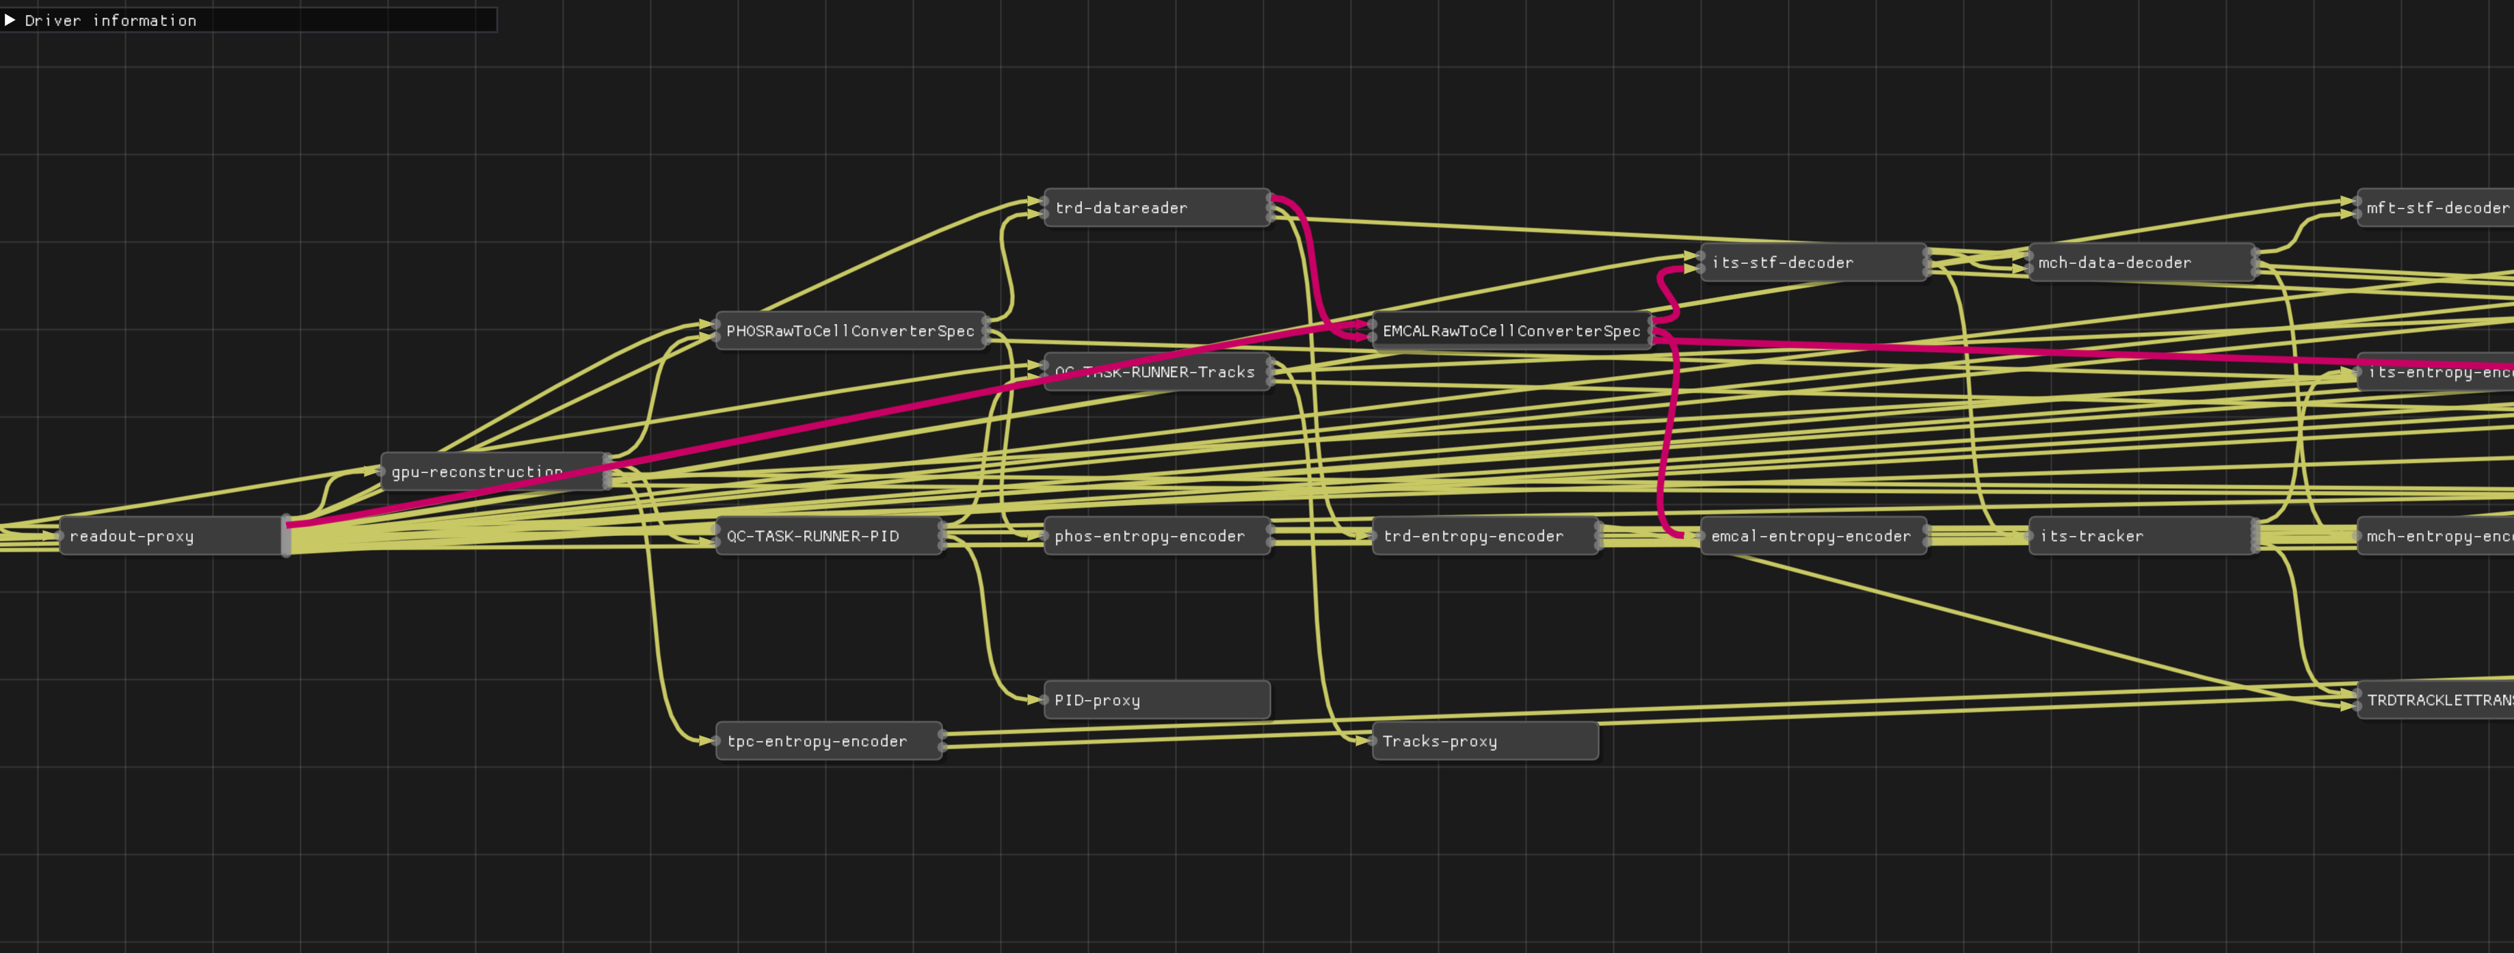The width and height of the screenshot is (2514, 953).
Task: Select the mft-stf-decoder node
Action: click(x=2435, y=208)
